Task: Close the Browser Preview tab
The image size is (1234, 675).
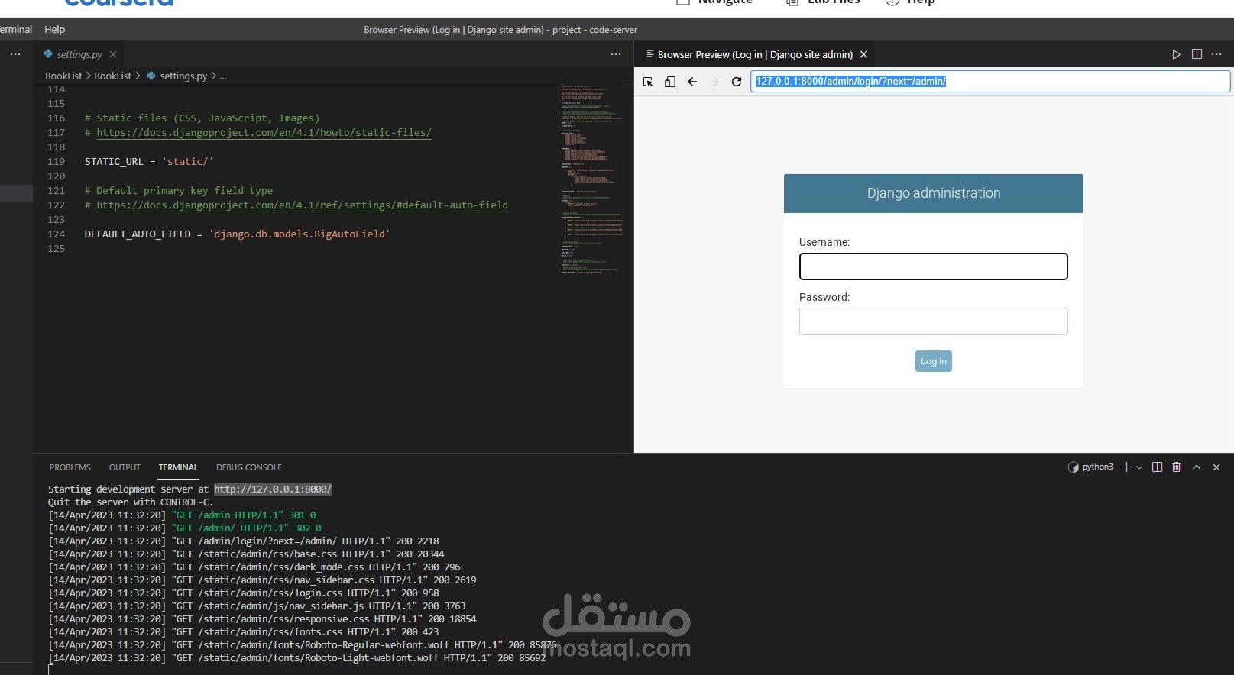Action: pyautogui.click(x=863, y=54)
